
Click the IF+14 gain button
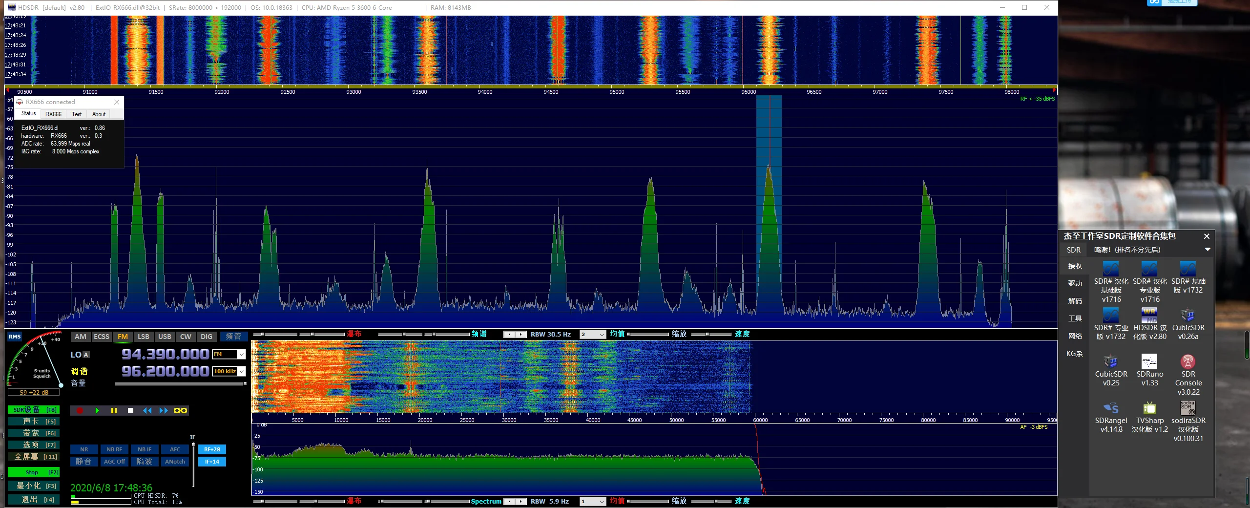[212, 462]
